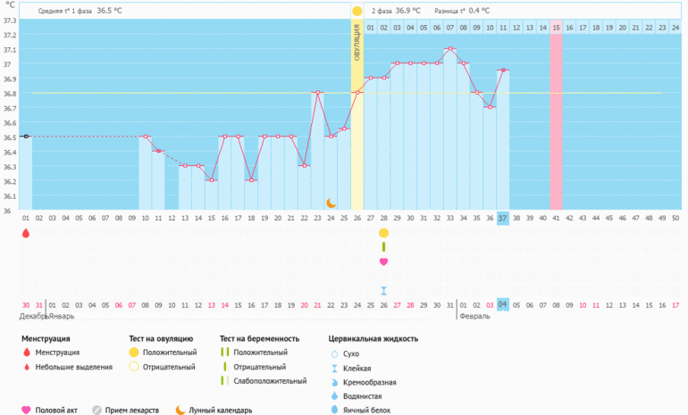The width and height of the screenshot is (688, 415).
Task: Select the highlighted February date 04
Action: click(503, 304)
